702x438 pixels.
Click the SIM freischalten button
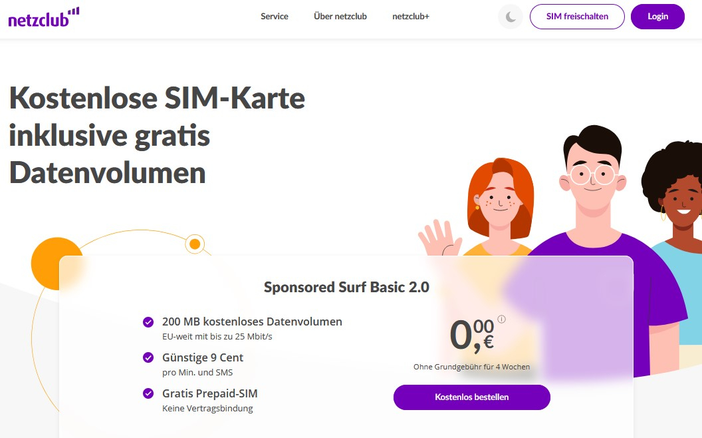coord(577,17)
